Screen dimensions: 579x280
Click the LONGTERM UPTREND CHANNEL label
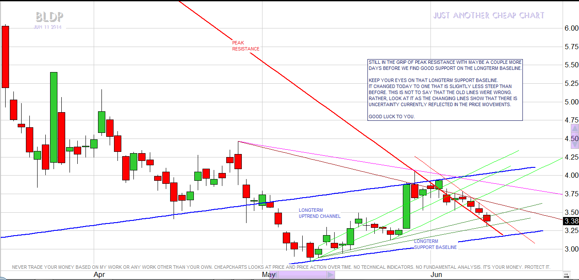pos(320,213)
